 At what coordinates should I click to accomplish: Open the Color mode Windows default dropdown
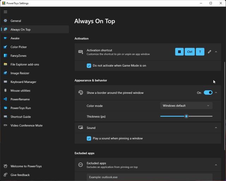(186, 106)
